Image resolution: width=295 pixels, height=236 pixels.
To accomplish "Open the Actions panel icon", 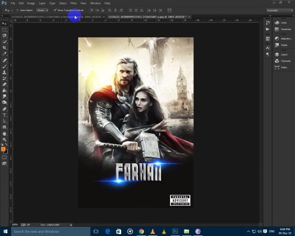I will pos(268,29).
